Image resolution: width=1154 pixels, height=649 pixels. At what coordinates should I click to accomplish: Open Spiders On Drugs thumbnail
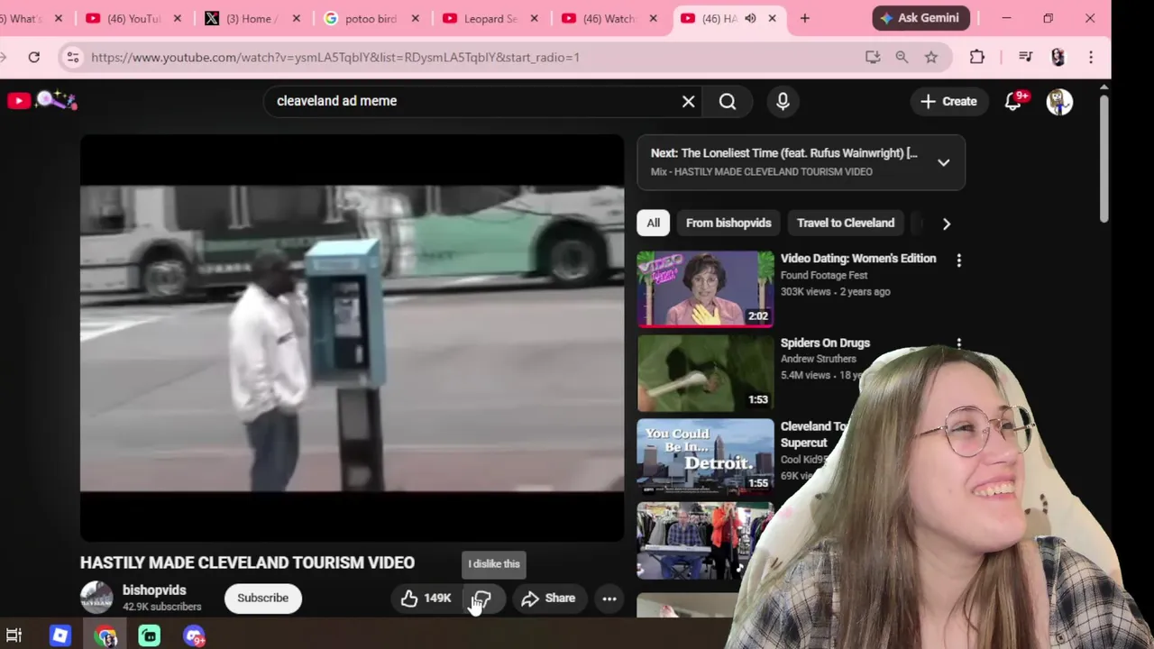point(705,373)
